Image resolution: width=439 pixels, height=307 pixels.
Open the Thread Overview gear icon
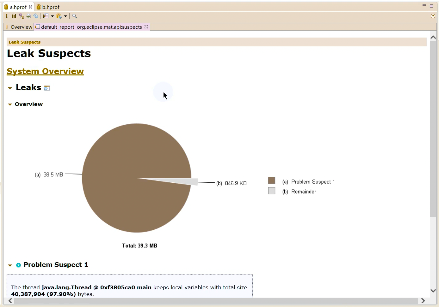tap(36, 16)
